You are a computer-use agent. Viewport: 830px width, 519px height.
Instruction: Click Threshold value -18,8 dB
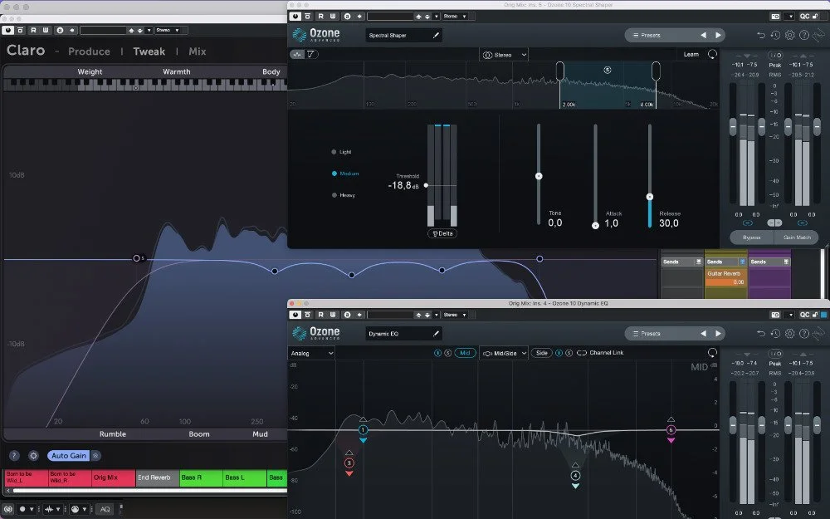pos(403,186)
